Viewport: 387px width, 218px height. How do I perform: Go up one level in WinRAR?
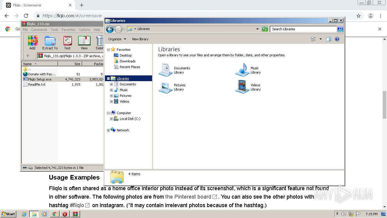pos(28,56)
